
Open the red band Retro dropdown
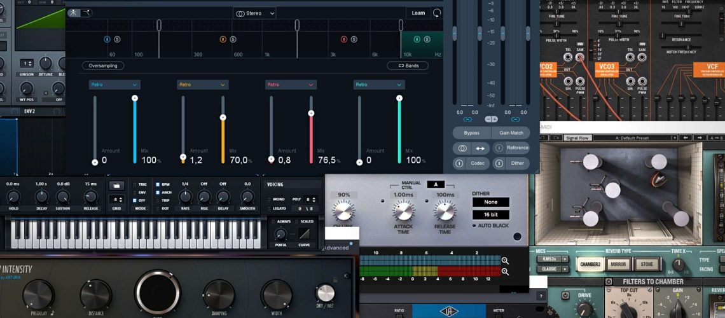(291, 85)
